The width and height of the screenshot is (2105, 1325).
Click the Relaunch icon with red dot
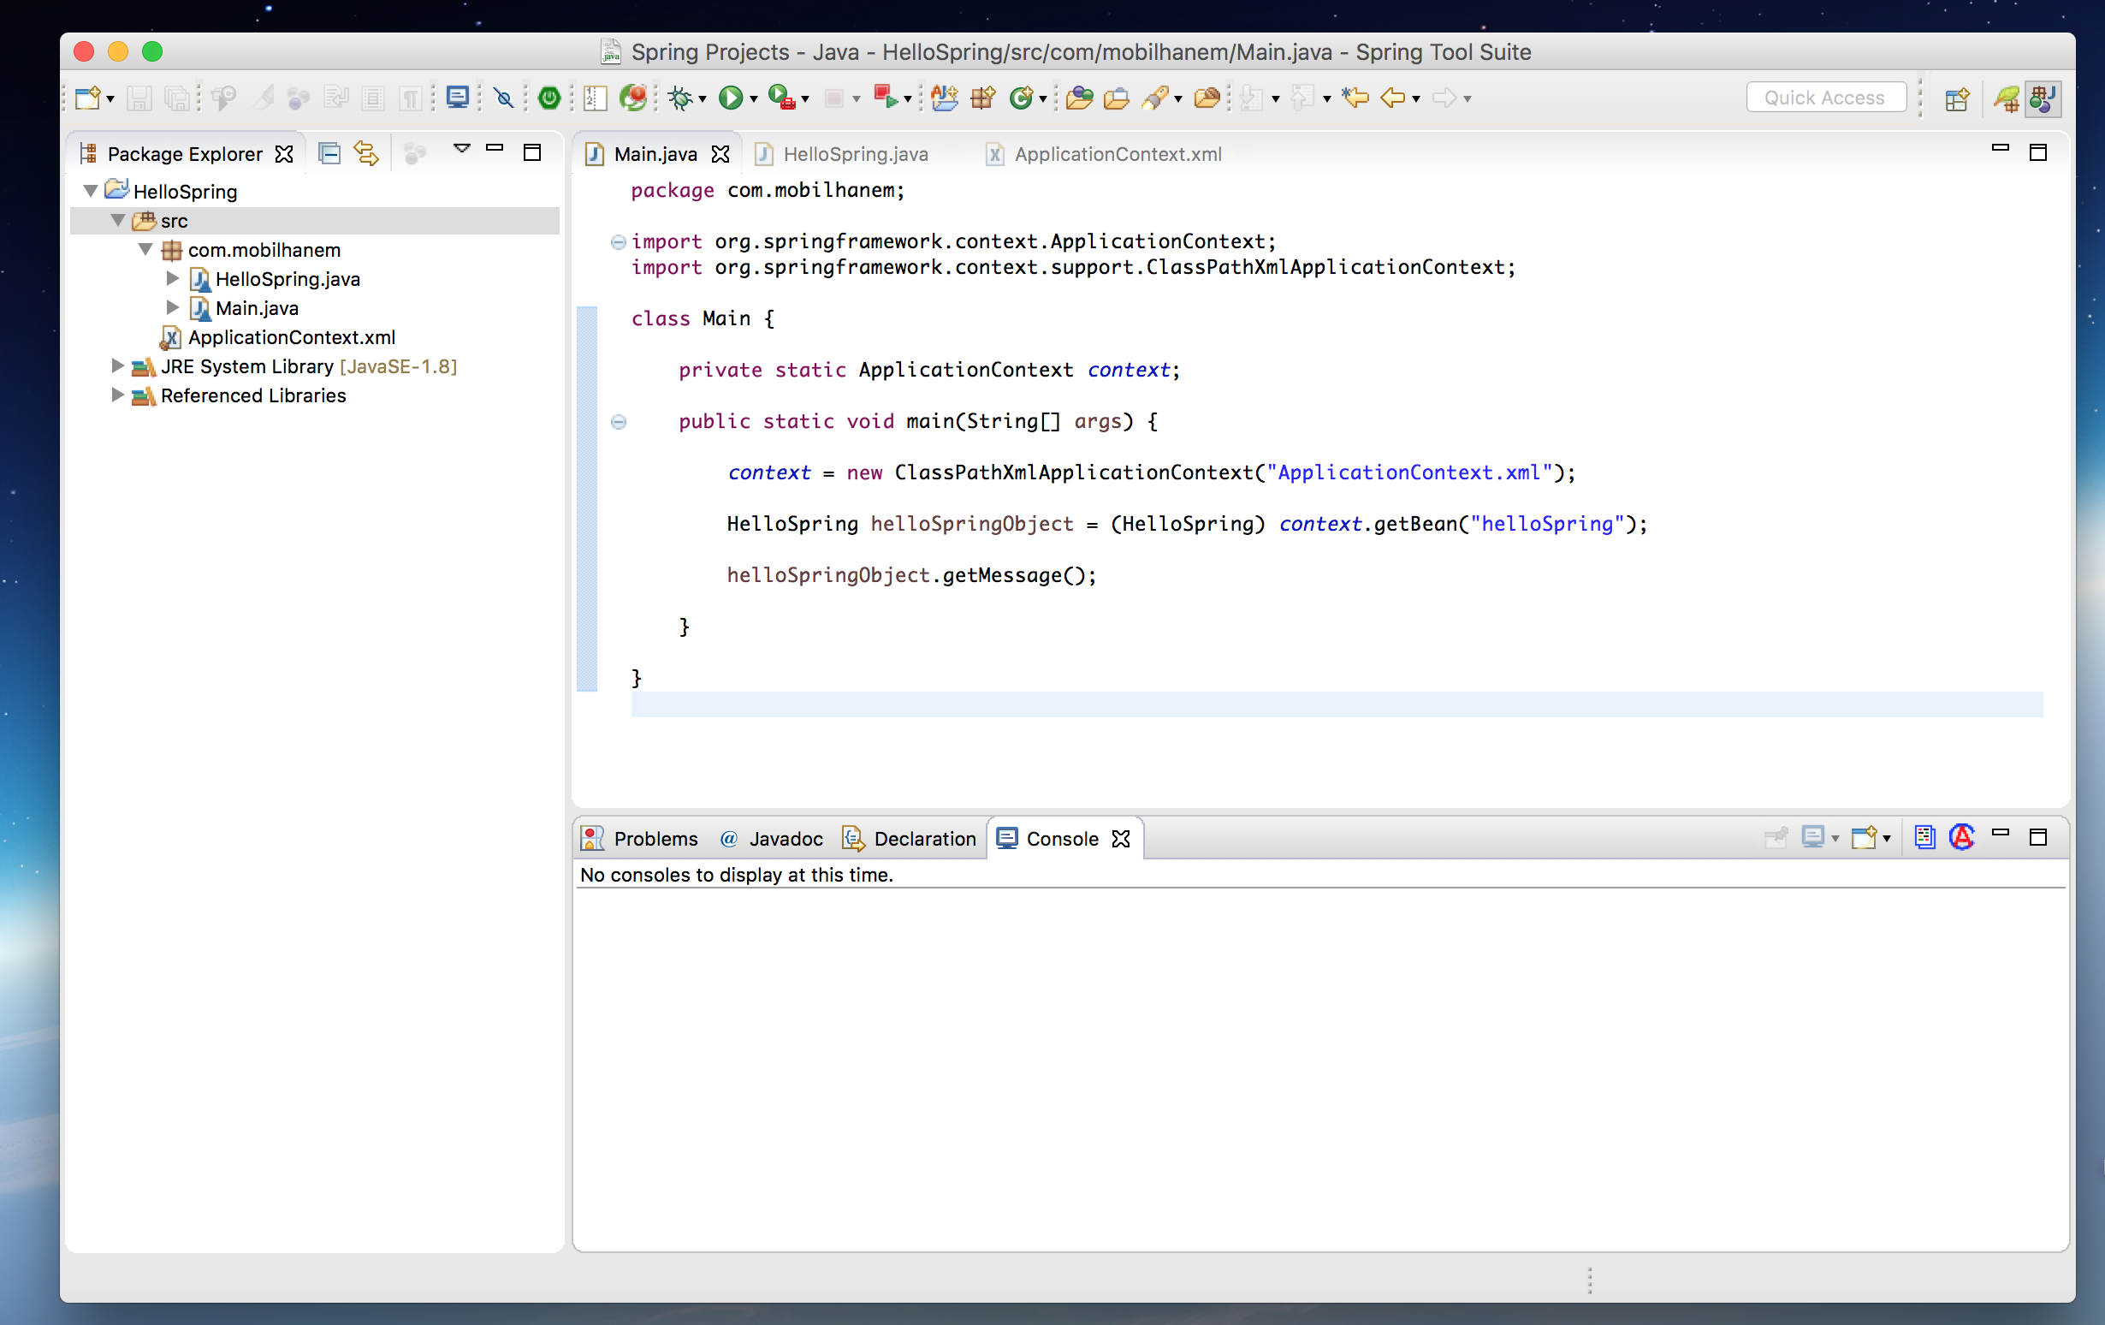coord(633,97)
